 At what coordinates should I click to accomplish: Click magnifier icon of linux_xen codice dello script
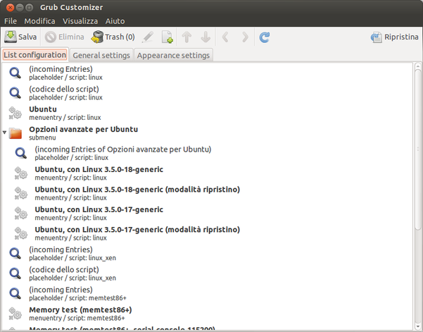click(x=15, y=273)
